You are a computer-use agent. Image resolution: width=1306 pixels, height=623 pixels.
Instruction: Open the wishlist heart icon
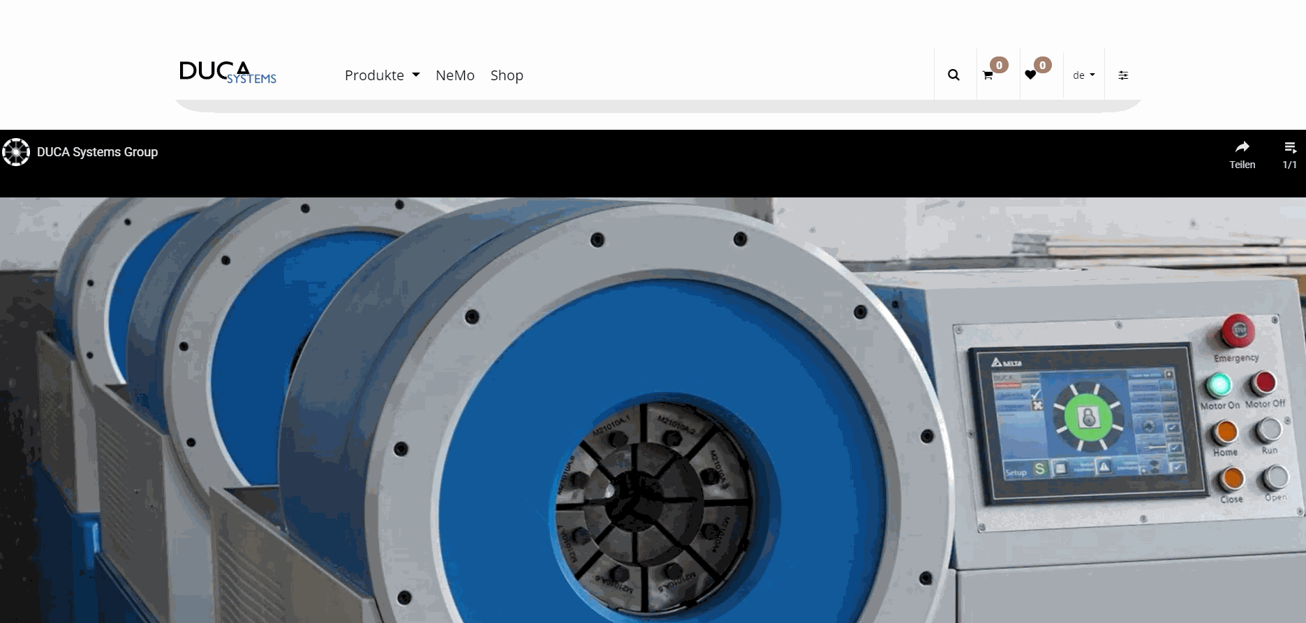tap(1030, 75)
